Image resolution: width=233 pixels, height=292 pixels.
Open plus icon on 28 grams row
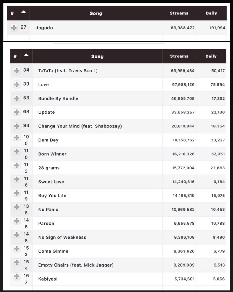[17, 165]
